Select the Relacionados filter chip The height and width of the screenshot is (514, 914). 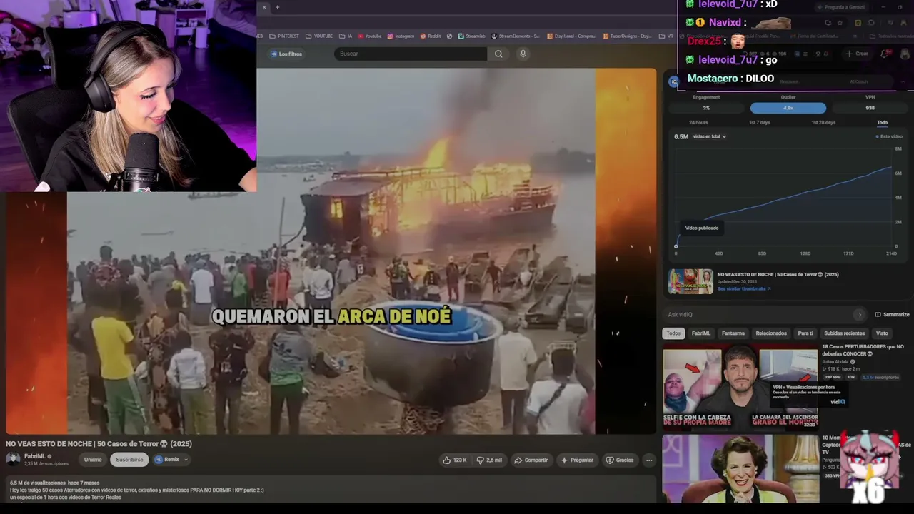click(771, 333)
